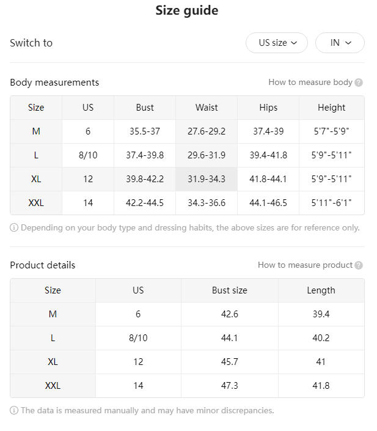The image size is (377, 431).
Task: Click Bust column header in body table
Action: pyautogui.click(x=145, y=108)
